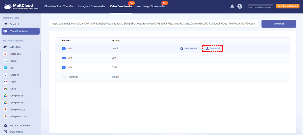Open user account avatar menu
Image resolution: width=303 pixels, height=135 pixels.
tap(240, 6)
